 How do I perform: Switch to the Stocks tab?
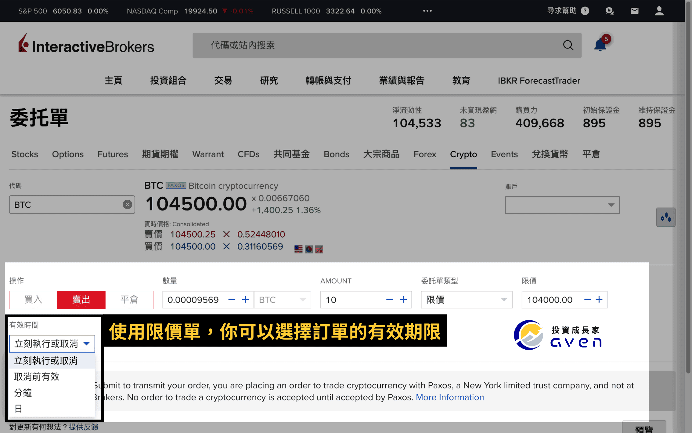24,154
